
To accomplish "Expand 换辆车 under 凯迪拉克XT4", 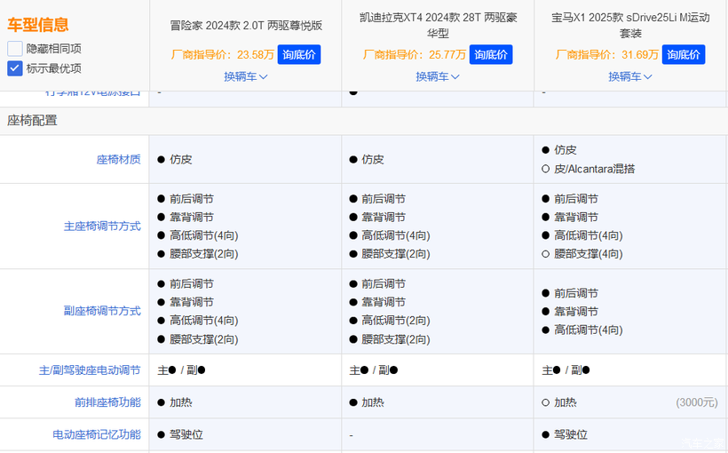I will 438,76.
